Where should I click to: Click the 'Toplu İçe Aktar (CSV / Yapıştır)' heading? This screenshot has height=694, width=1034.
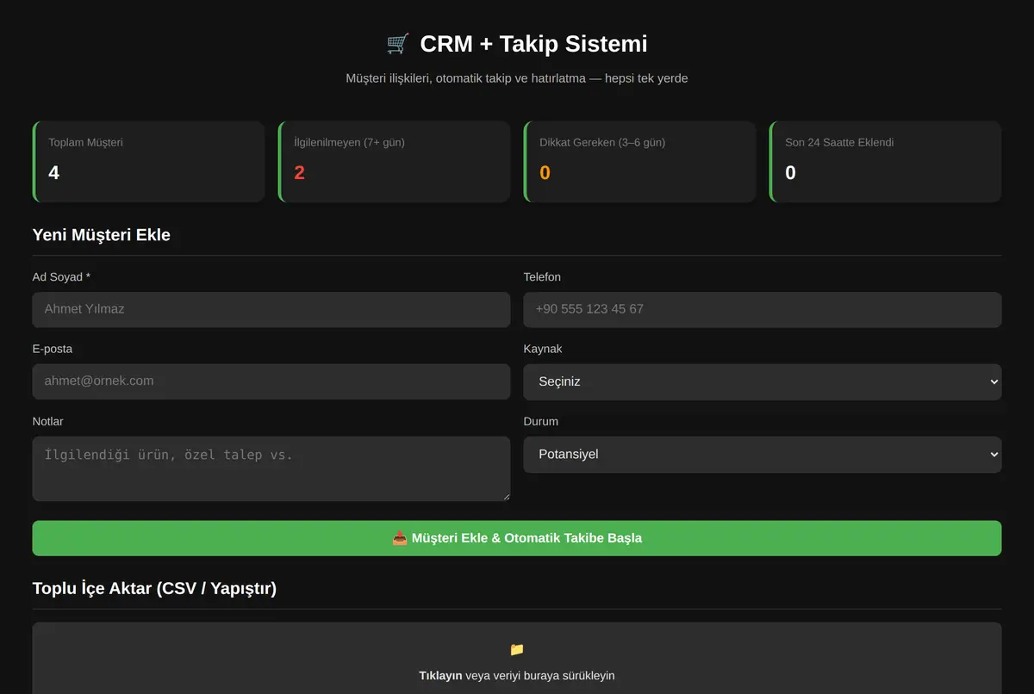coord(154,588)
